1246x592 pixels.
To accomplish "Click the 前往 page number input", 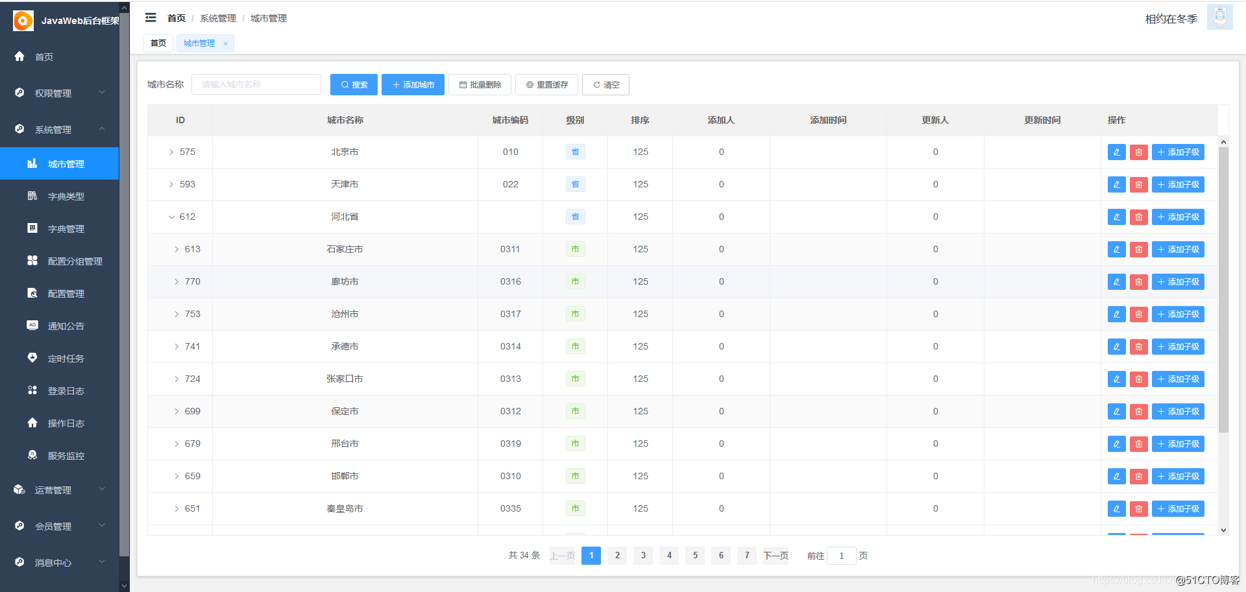I will (842, 556).
